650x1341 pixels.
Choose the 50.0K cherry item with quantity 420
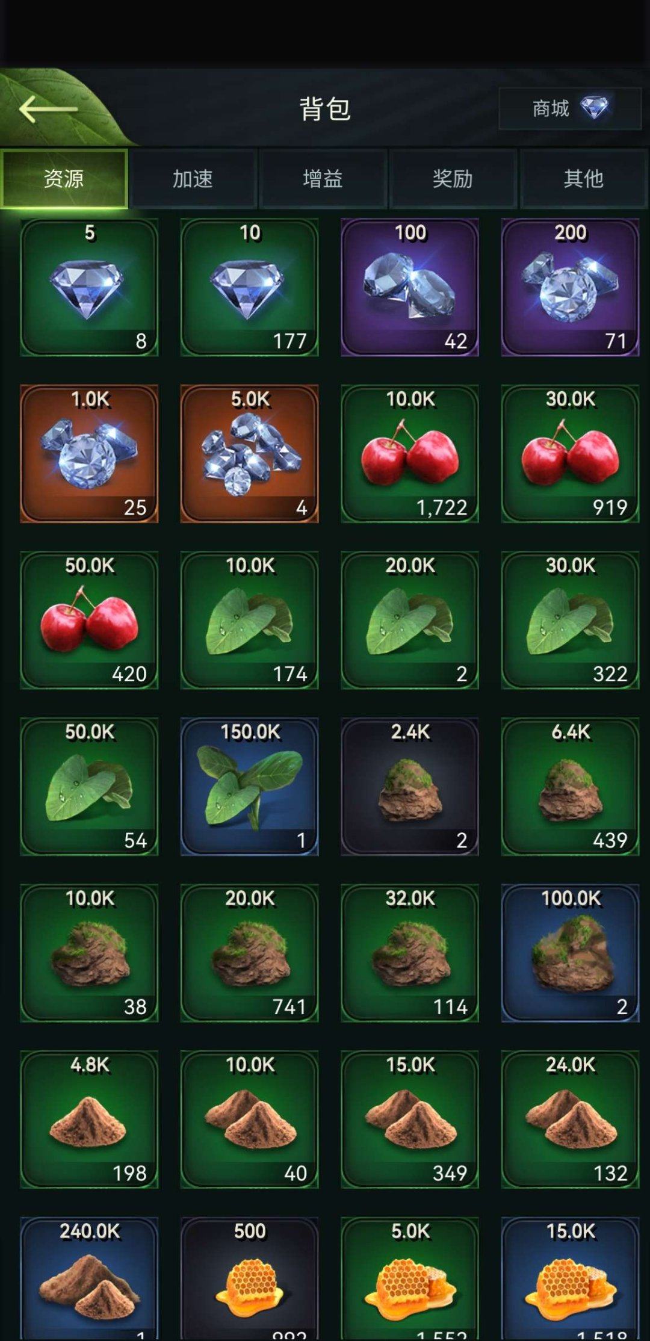tap(89, 620)
